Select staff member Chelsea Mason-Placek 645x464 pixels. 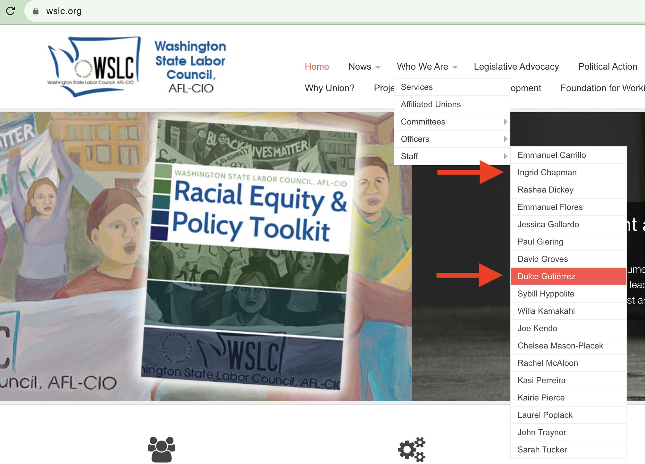tap(568, 346)
